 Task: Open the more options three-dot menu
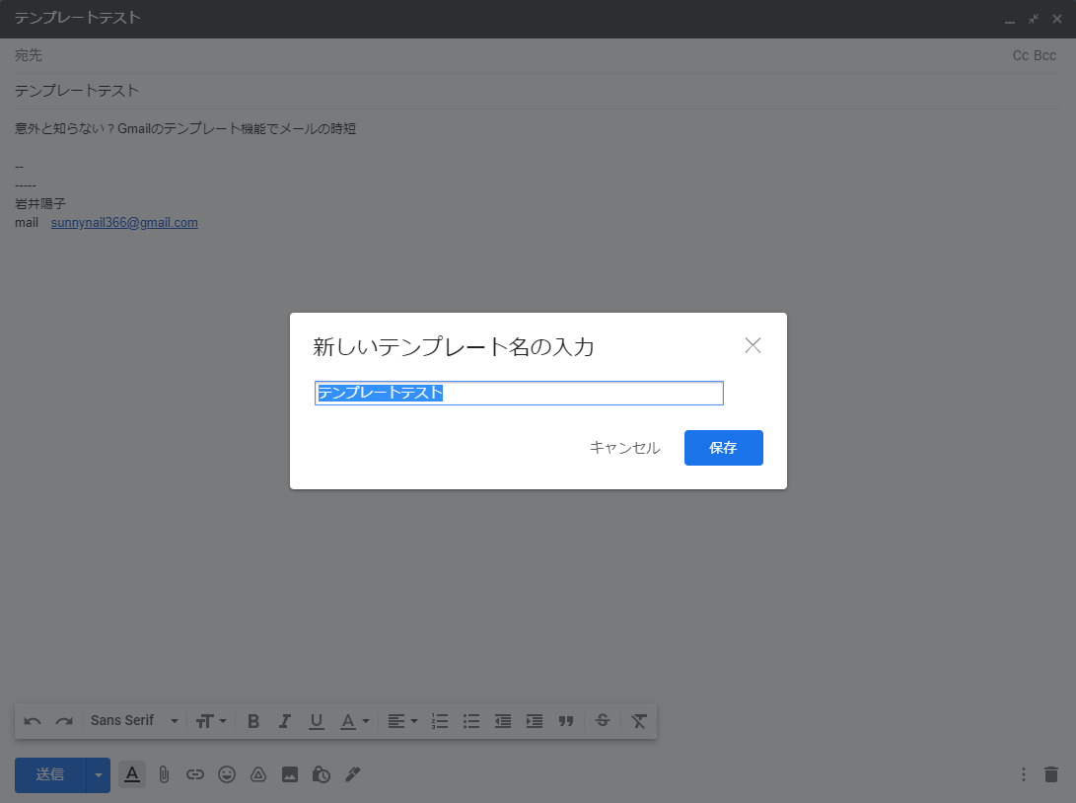[1024, 774]
